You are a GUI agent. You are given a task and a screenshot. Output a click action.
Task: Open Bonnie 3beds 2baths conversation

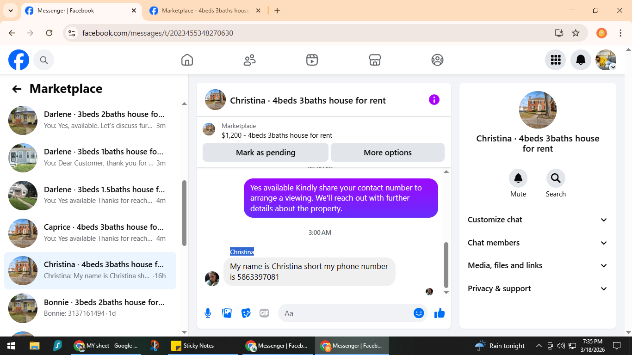(x=90, y=308)
